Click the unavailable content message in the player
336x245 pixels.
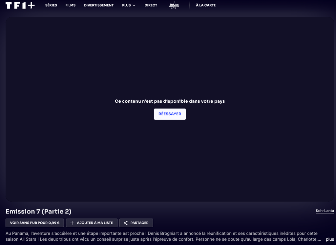click(x=170, y=101)
